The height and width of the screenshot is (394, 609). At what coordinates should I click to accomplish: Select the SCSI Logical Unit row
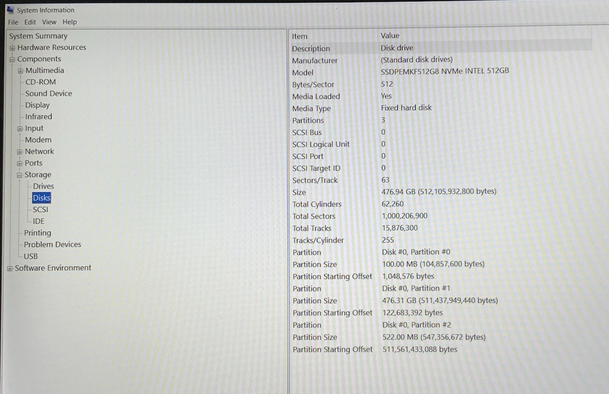(441, 144)
